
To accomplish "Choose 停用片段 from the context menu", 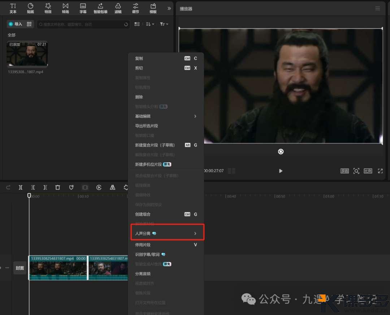I will pyautogui.click(x=166, y=245).
